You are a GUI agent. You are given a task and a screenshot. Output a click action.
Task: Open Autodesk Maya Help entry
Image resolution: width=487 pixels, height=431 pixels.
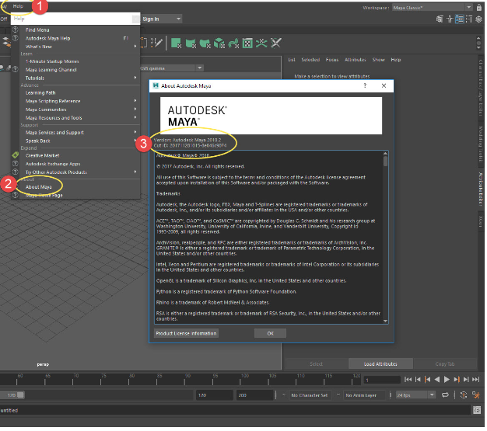pyautogui.click(x=47, y=39)
